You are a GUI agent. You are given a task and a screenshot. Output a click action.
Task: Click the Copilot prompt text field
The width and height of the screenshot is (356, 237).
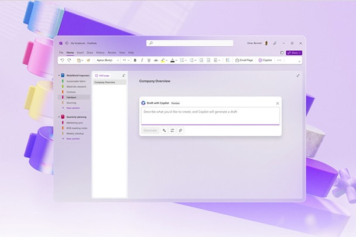click(210, 116)
